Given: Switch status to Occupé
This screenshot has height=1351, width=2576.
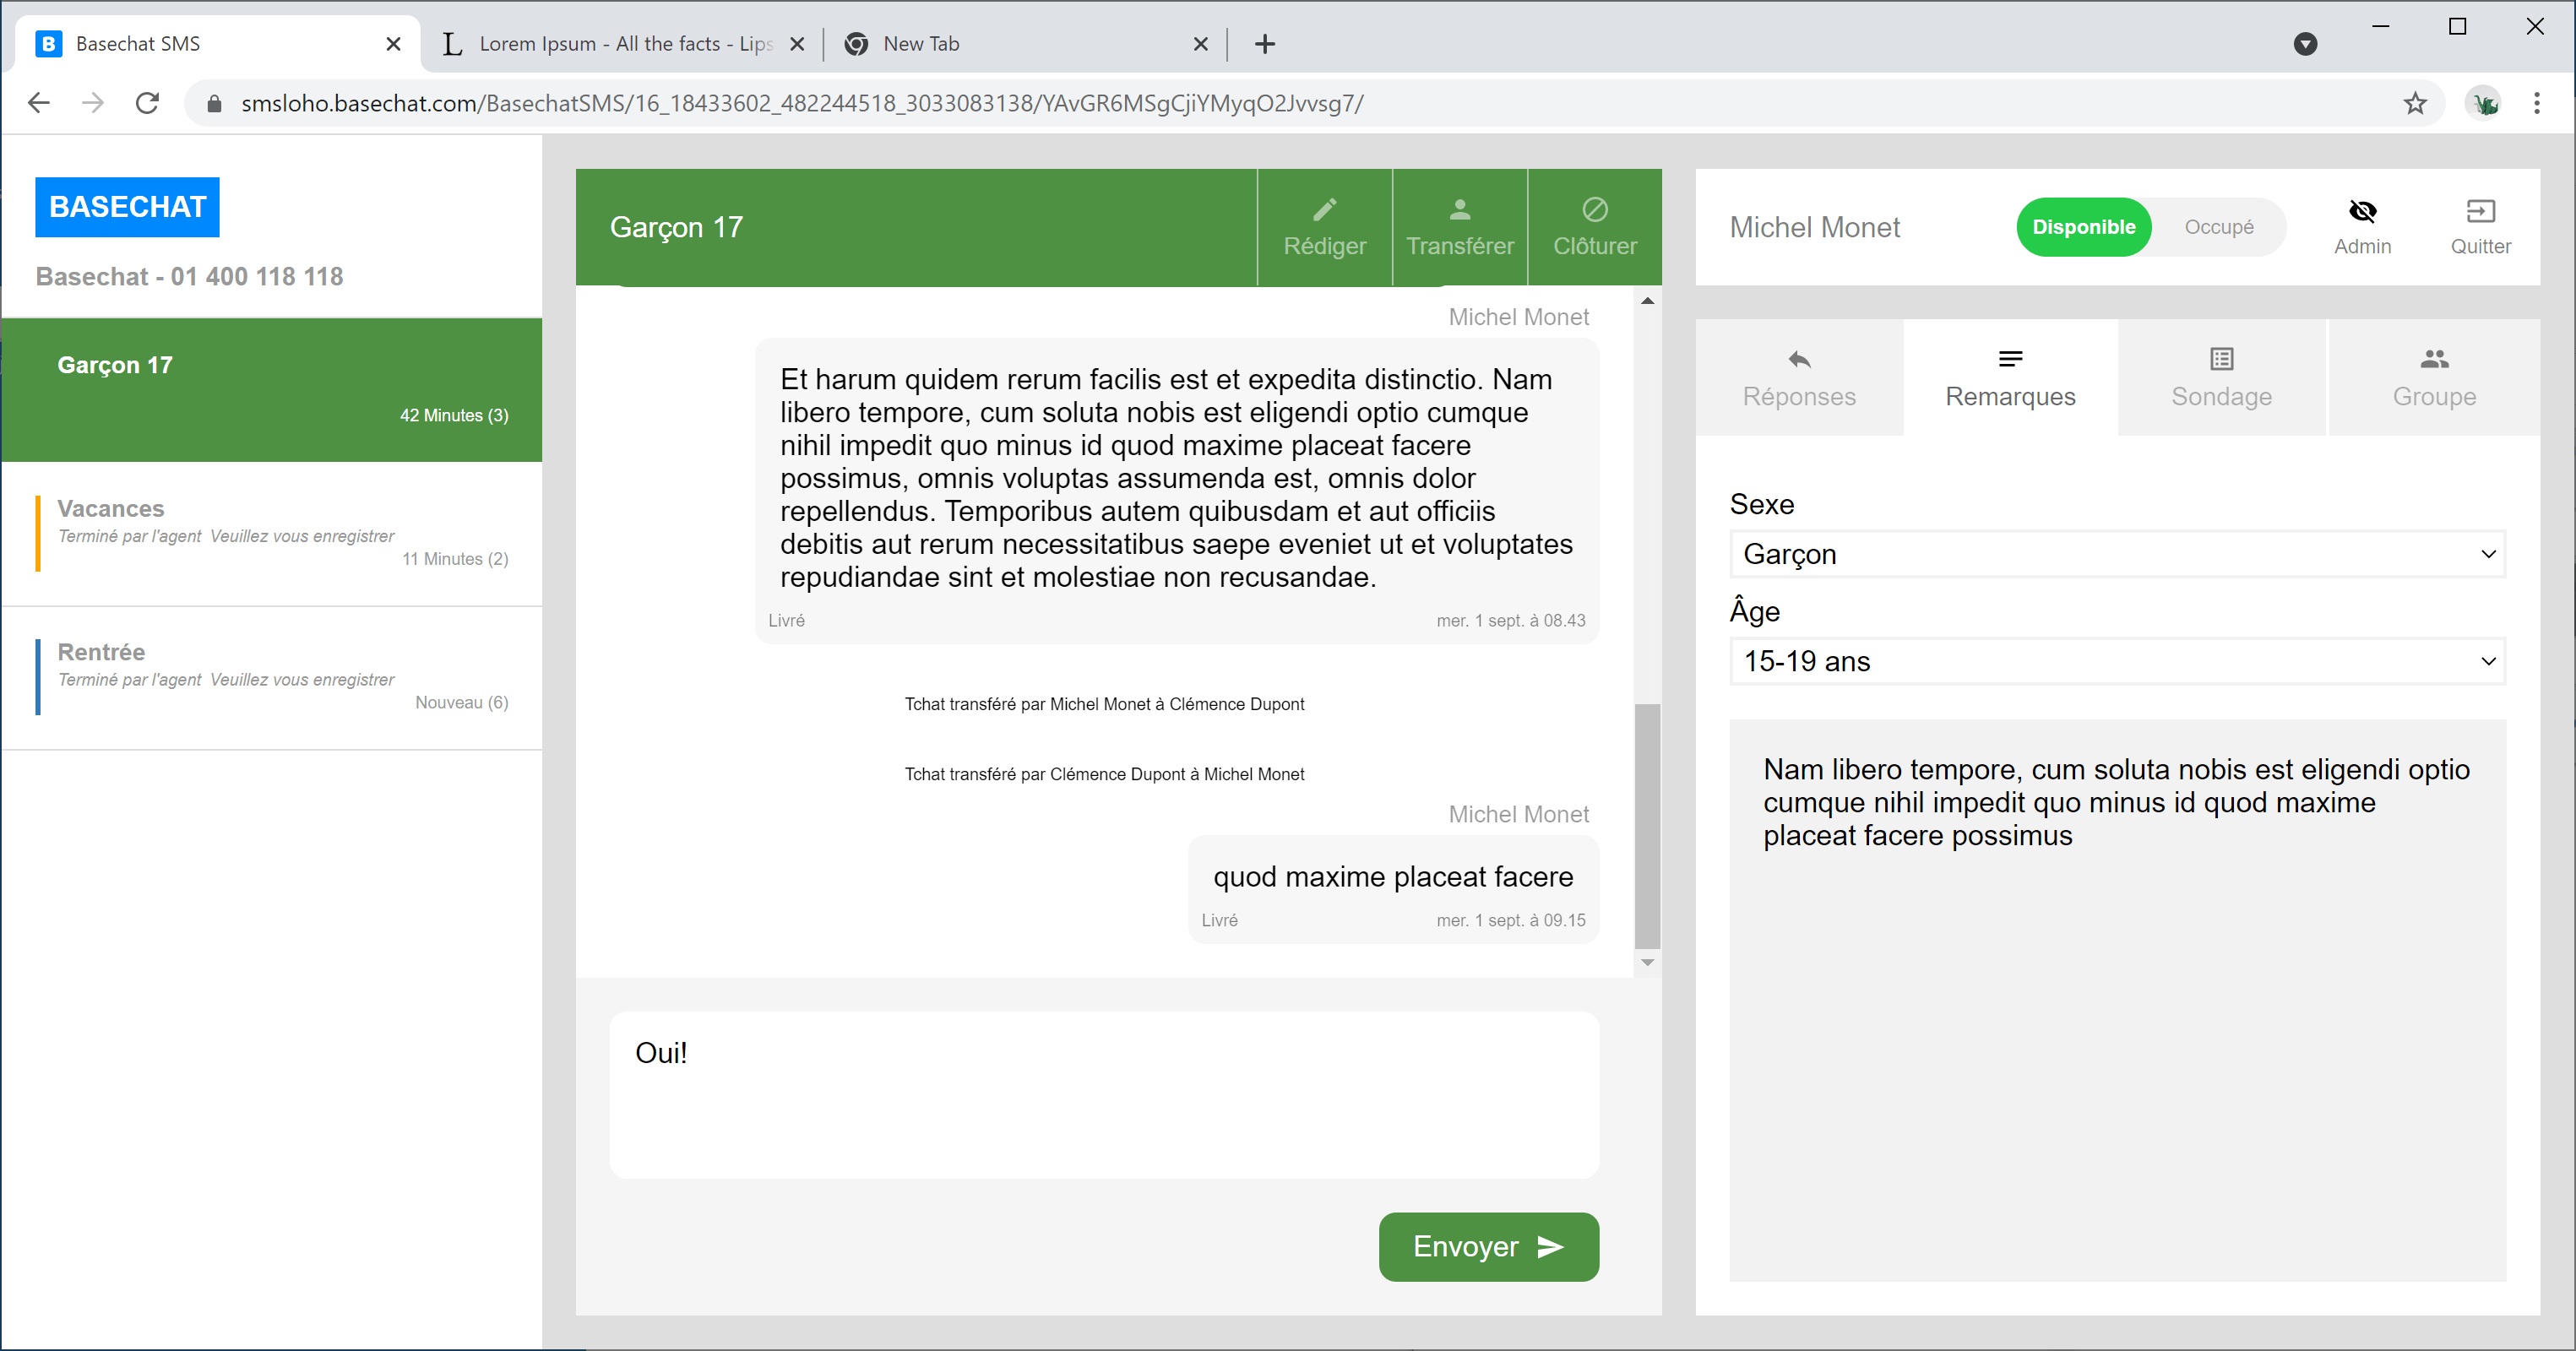Looking at the screenshot, I should pyautogui.click(x=2218, y=227).
